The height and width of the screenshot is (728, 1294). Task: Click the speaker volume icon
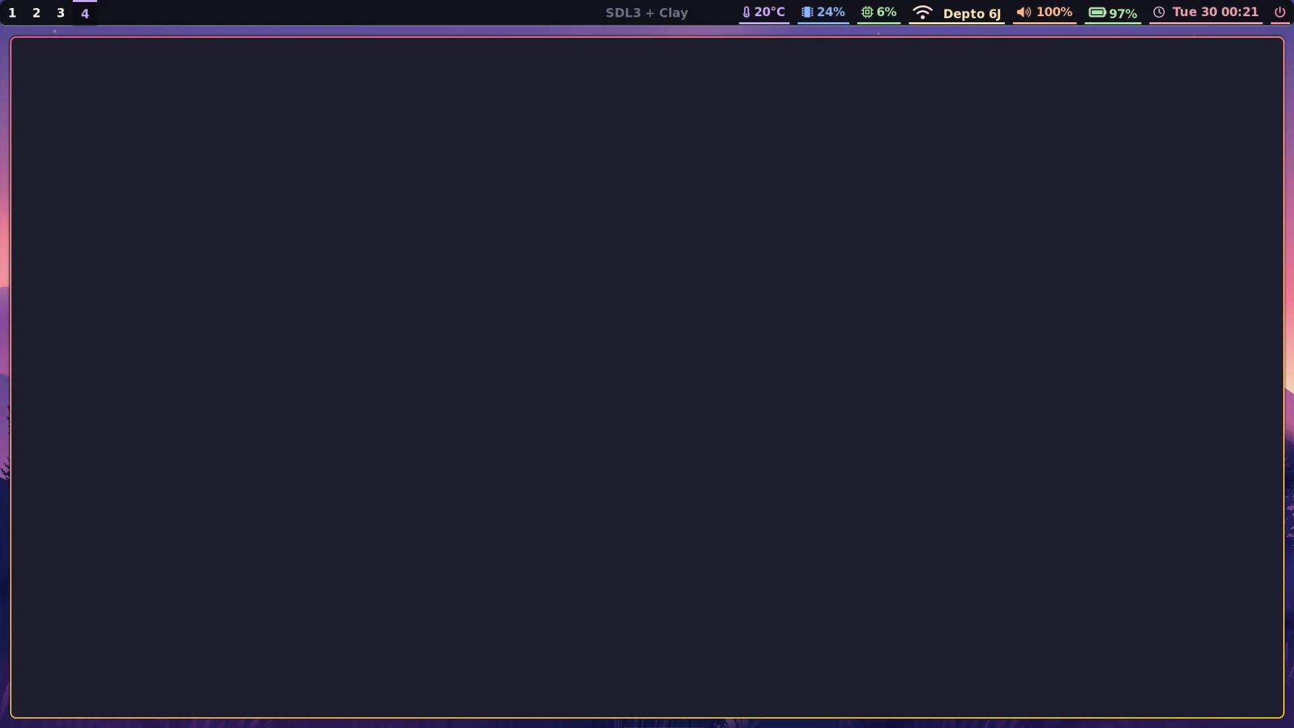click(x=1024, y=12)
